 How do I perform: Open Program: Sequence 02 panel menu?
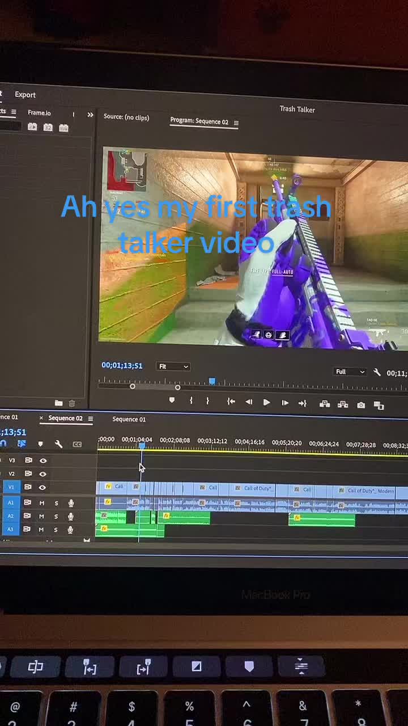click(x=236, y=123)
